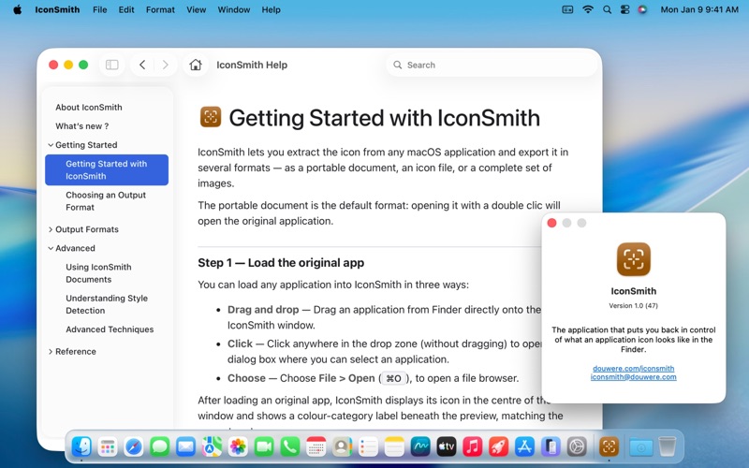The height and width of the screenshot is (468, 749).
Task: Open the Format menu
Action: click(160, 9)
